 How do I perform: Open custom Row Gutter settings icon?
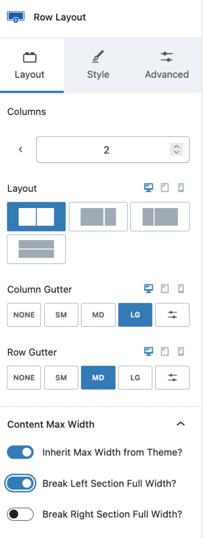(x=172, y=378)
